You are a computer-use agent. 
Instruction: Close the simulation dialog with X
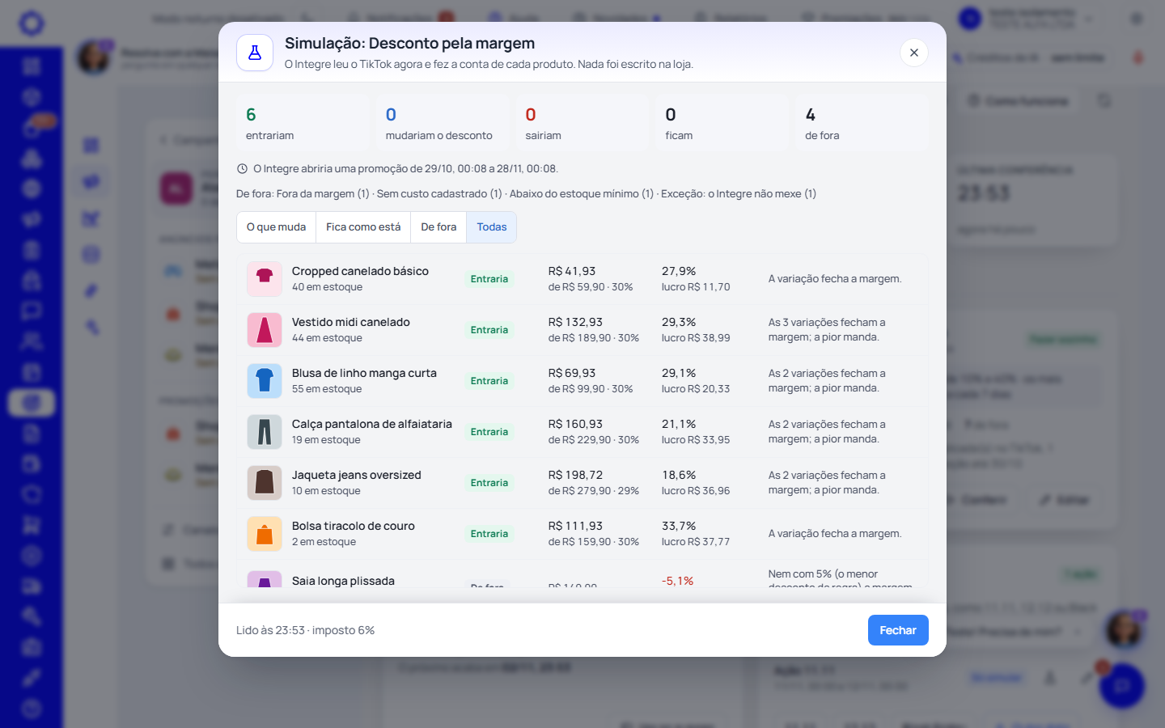coord(914,53)
